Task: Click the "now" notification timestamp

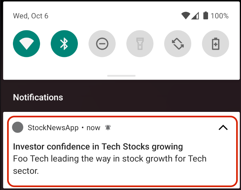Action: click(x=93, y=128)
